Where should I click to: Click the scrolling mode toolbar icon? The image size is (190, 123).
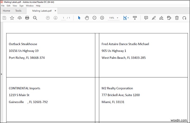point(135,18)
